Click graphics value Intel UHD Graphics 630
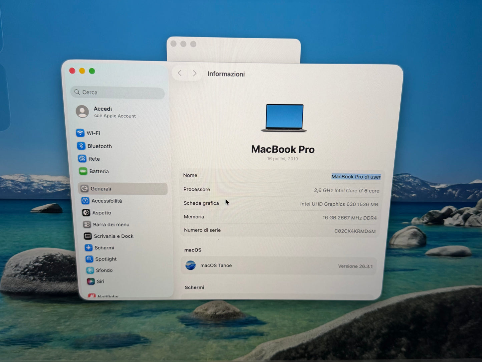Screen dimensions: 482x362 tap(339, 204)
